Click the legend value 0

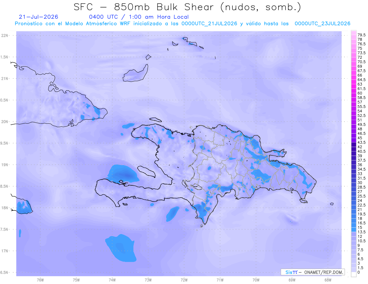coord(358,272)
